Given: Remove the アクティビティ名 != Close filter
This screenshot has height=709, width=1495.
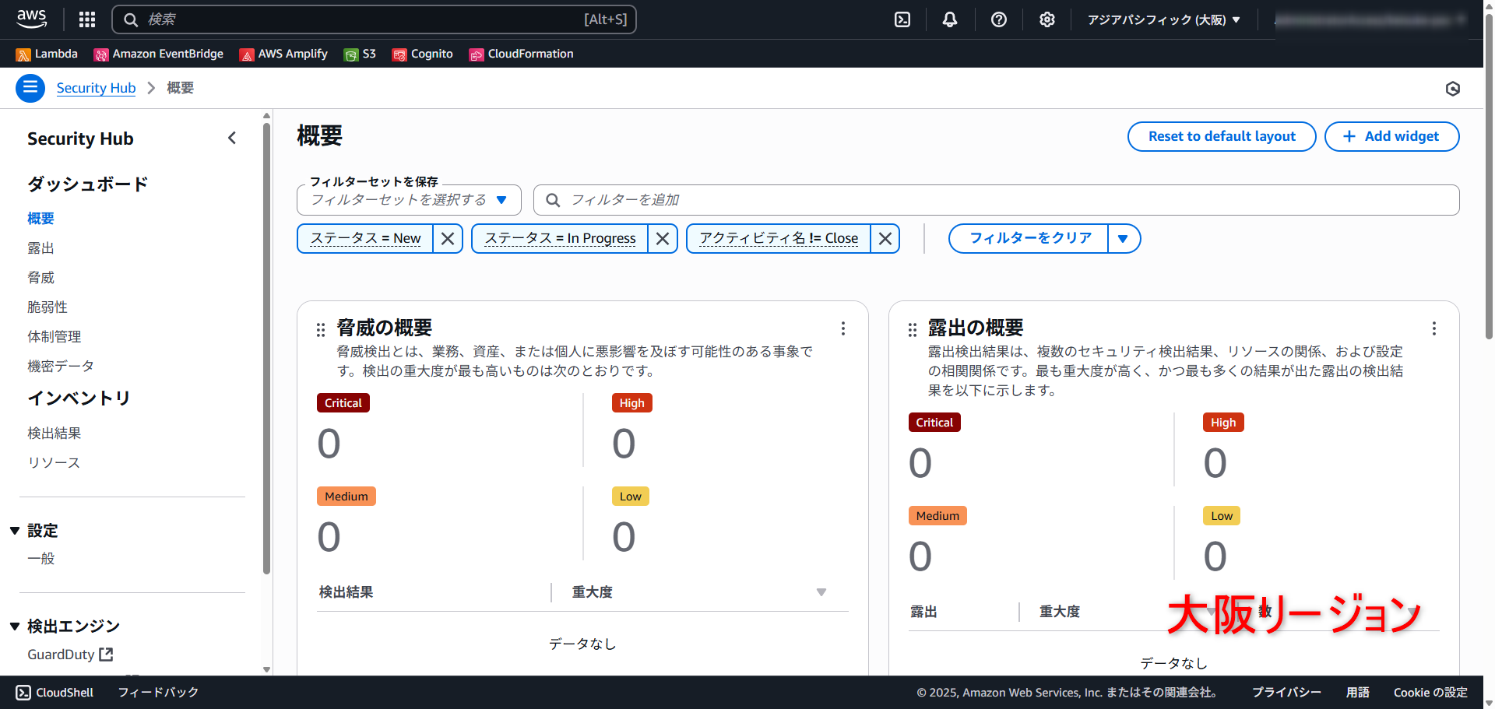Looking at the screenshot, I should click(x=885, y=238).
